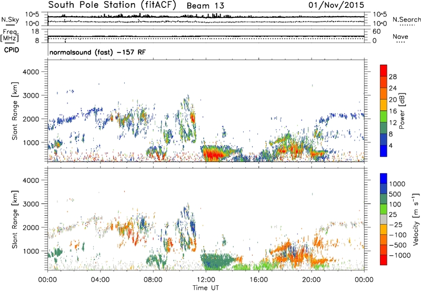421x291 pixels.
Task: Click the '3000' tick on the velocity panel
Action: coord(31,204)
